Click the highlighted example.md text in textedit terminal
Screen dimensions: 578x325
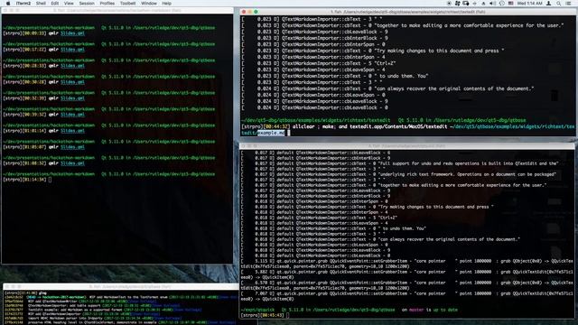pyautogui.click(x=271, y=133)
